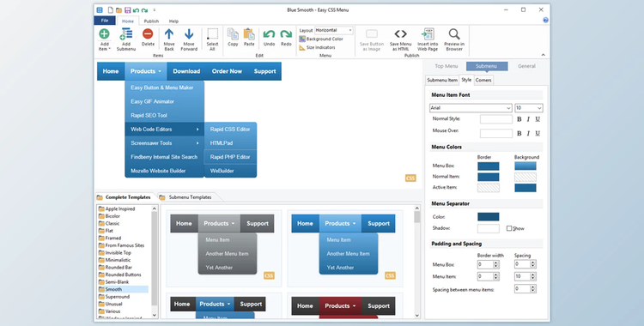Click the Select All icon
Screen dimensions: 644x326
pos(212,34)
